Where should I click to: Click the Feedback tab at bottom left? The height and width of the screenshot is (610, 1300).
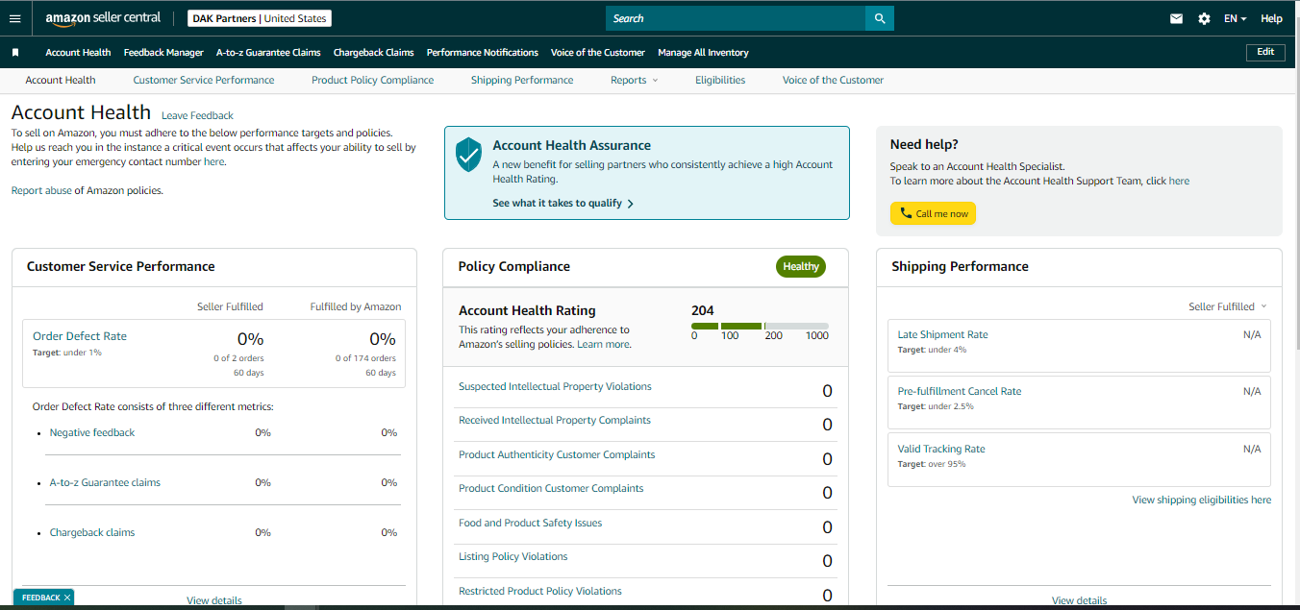tap(41, 598)
